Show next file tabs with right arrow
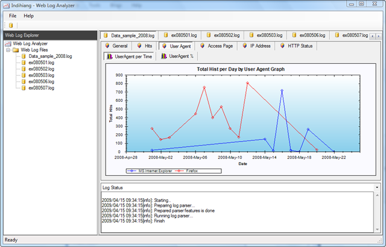386x247 pixels. tap(379, 36)
